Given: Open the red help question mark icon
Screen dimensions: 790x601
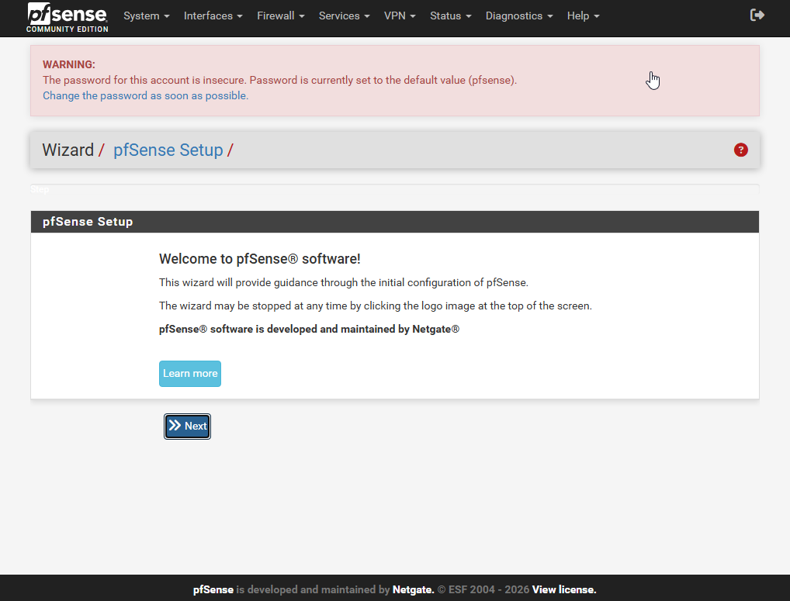Looking at the screenshot, I should [x=740, y=150].
